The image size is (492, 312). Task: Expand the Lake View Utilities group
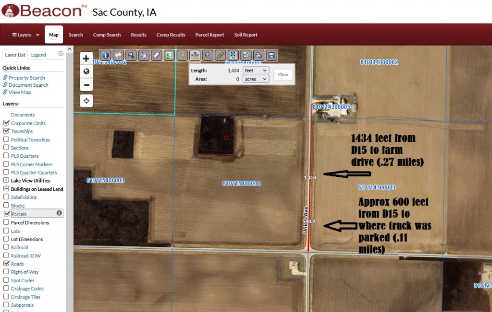click(6, 181)
